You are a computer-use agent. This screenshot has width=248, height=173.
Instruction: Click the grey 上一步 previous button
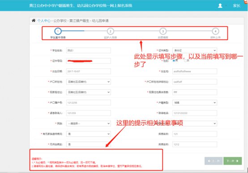(214, 161)
